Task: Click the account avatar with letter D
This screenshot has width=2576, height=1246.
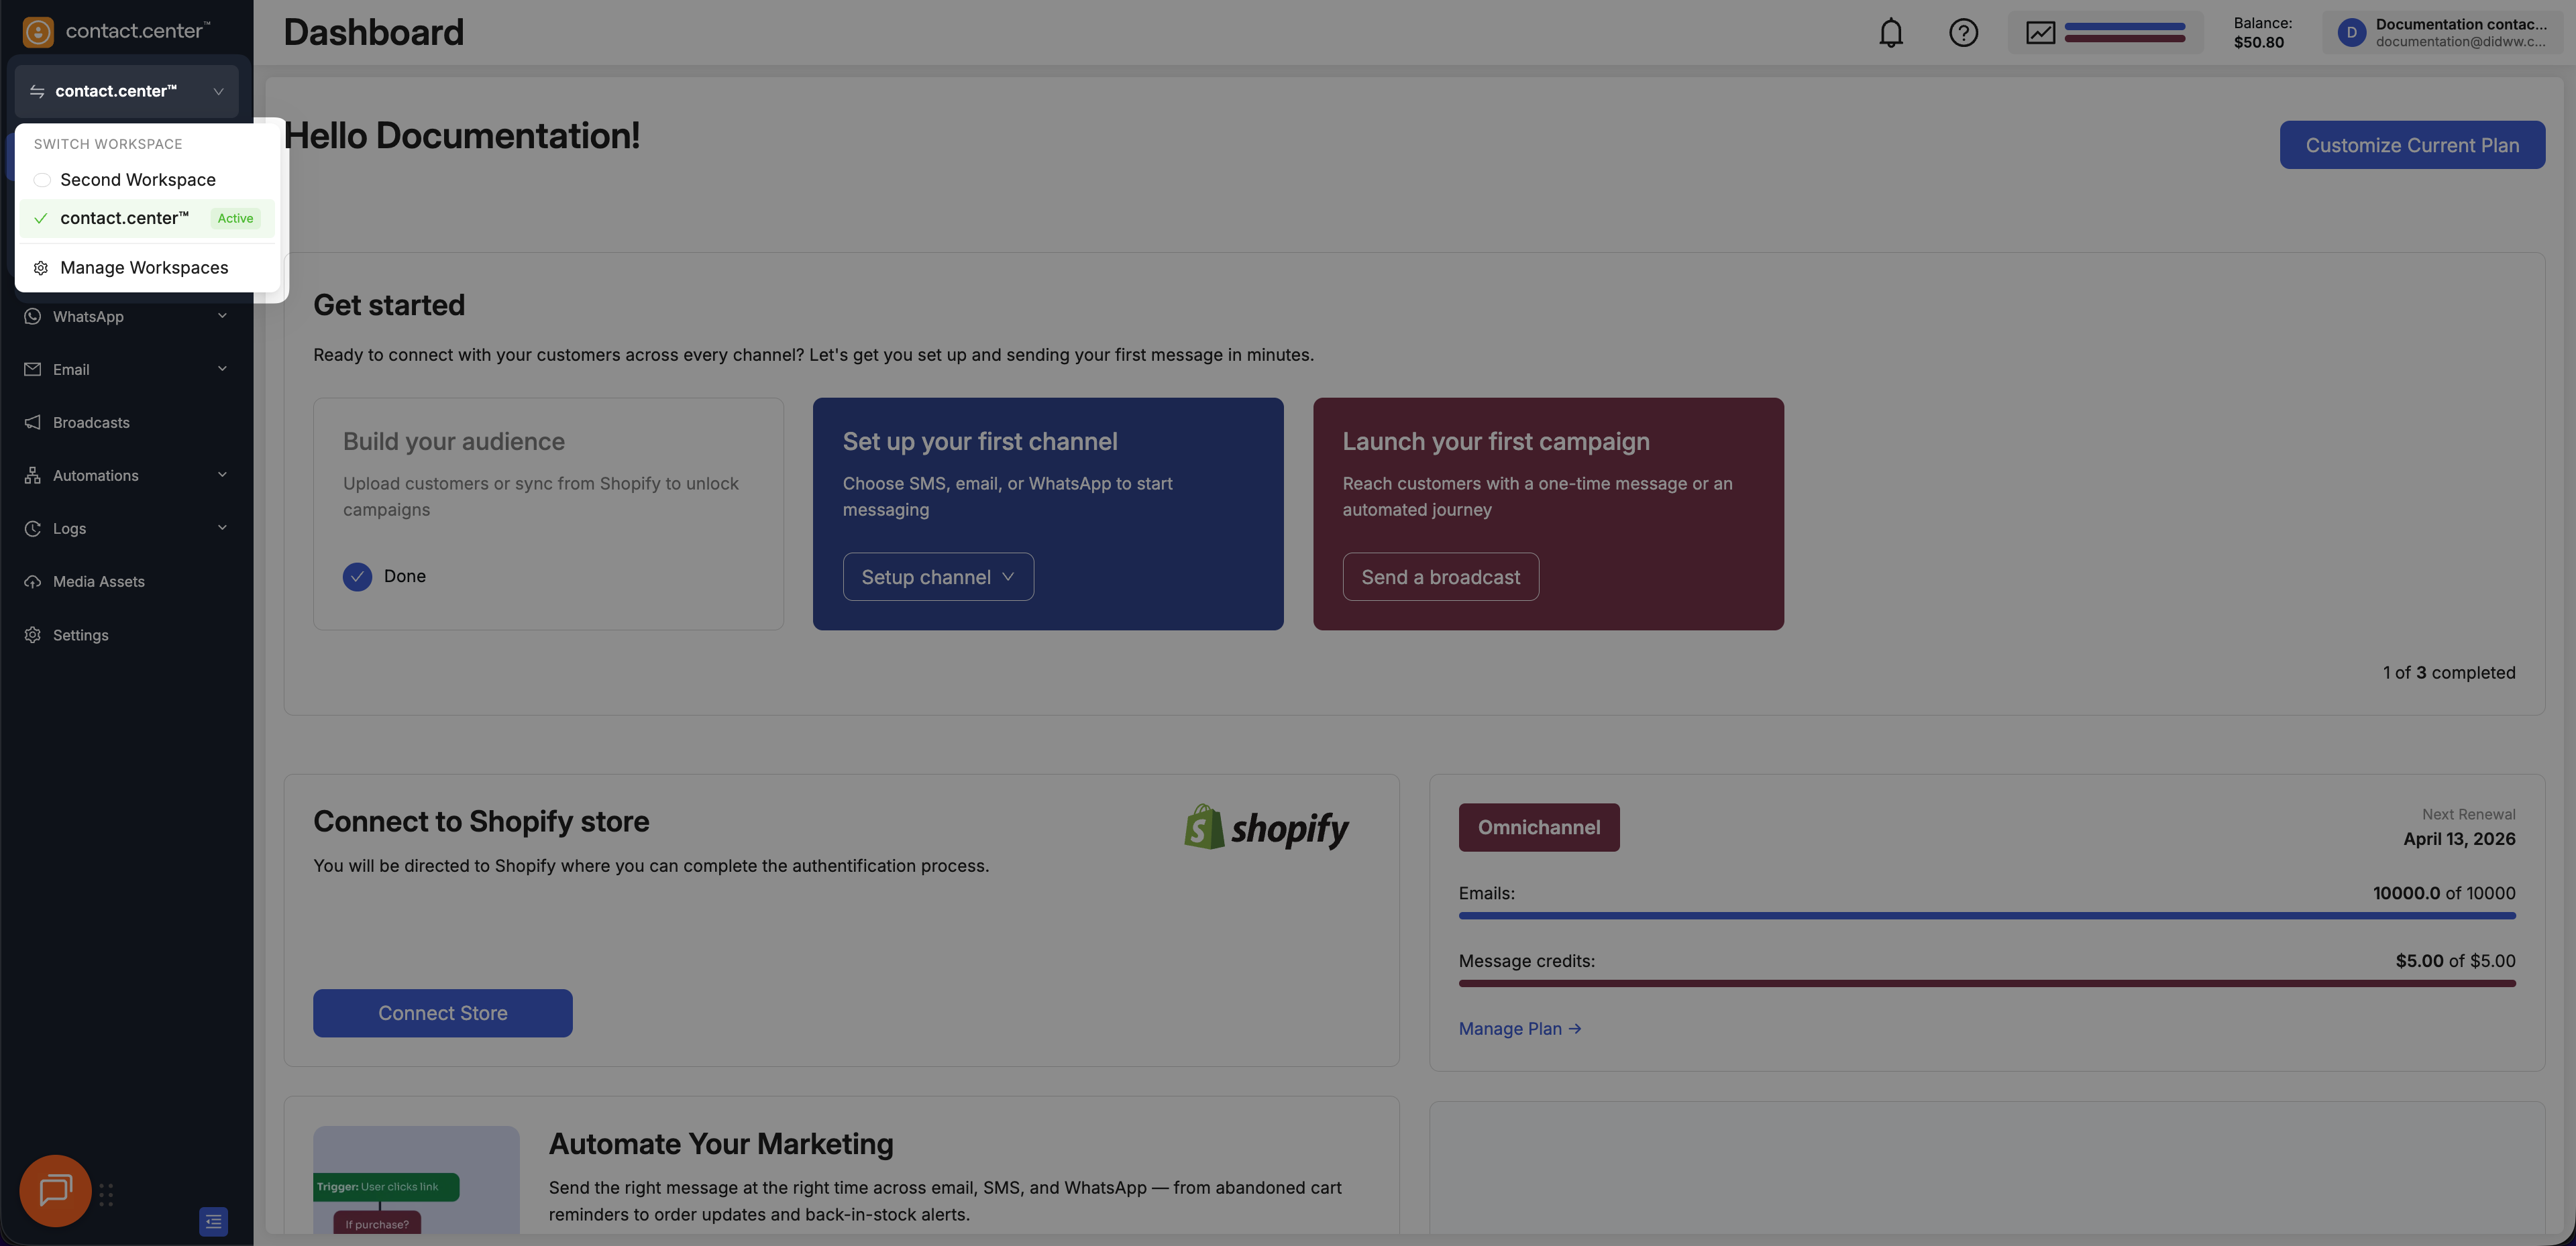Action: pyautogui.click(x=2351, y=33)
